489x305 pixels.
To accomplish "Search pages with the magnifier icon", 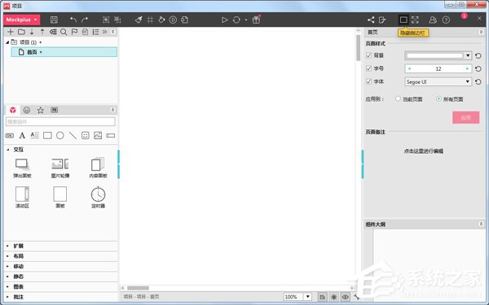I will point(64,32).
